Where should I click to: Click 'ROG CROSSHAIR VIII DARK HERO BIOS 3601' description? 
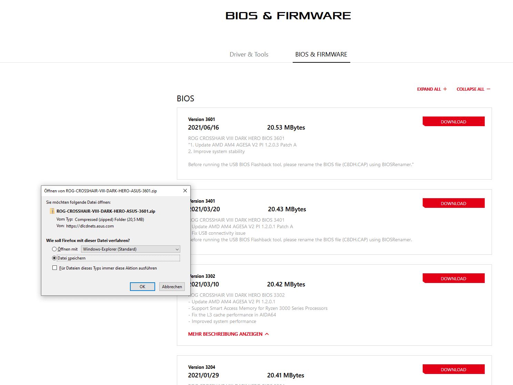pos(237,138)
